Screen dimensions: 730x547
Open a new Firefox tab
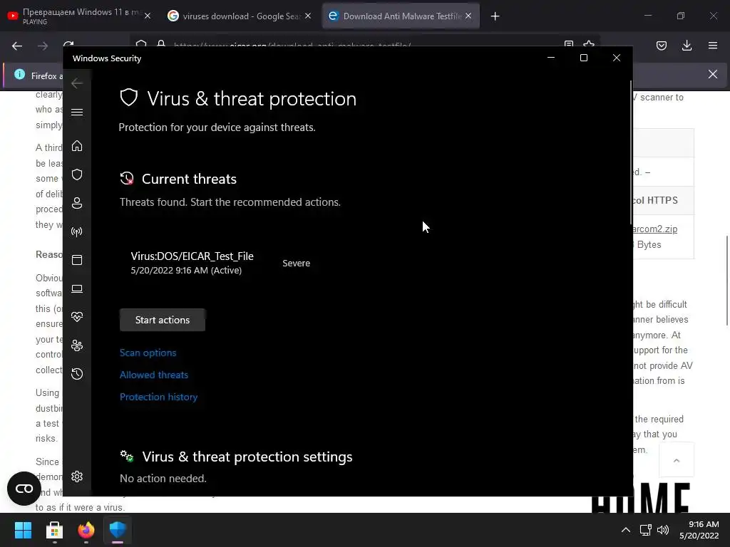(x=495, y=16)
